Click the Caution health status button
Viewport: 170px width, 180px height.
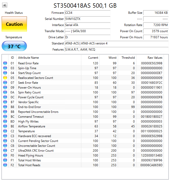[x=14, y=24]
